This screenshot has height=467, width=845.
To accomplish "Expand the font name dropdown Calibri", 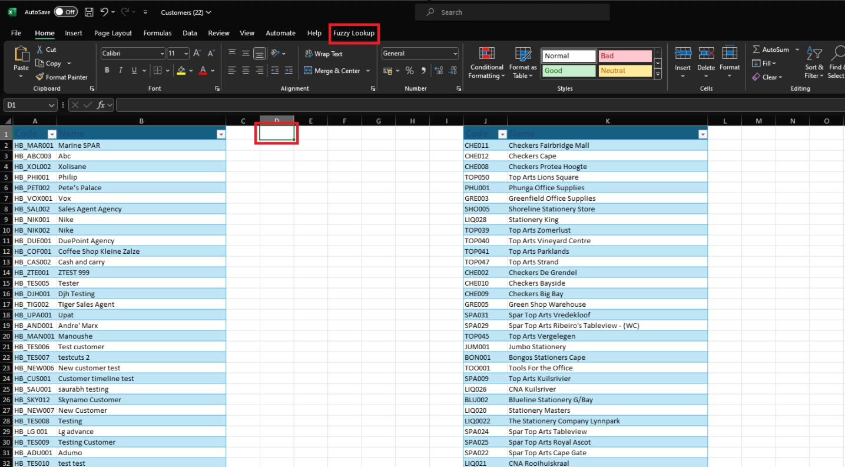I will [x=162, y=54].
